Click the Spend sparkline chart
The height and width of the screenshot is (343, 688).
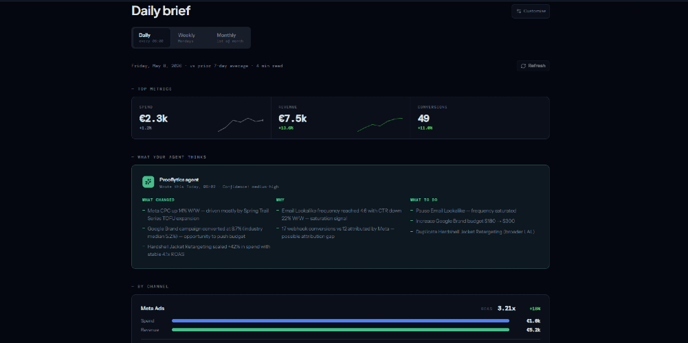coord(241,125)
